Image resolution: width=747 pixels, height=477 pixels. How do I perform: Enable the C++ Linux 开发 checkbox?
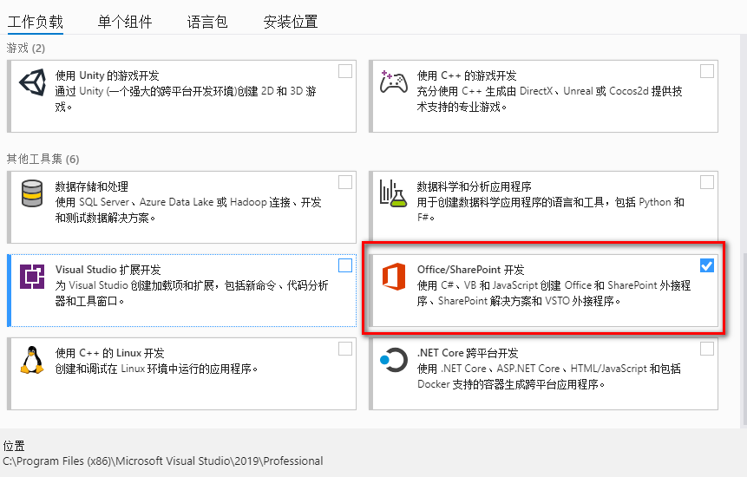coord(345,349)
